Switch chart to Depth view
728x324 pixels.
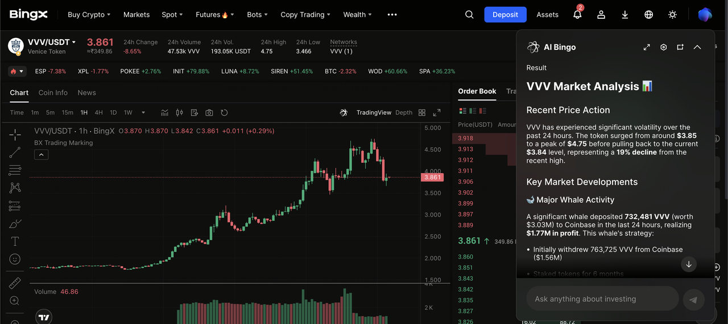point(404,112)
